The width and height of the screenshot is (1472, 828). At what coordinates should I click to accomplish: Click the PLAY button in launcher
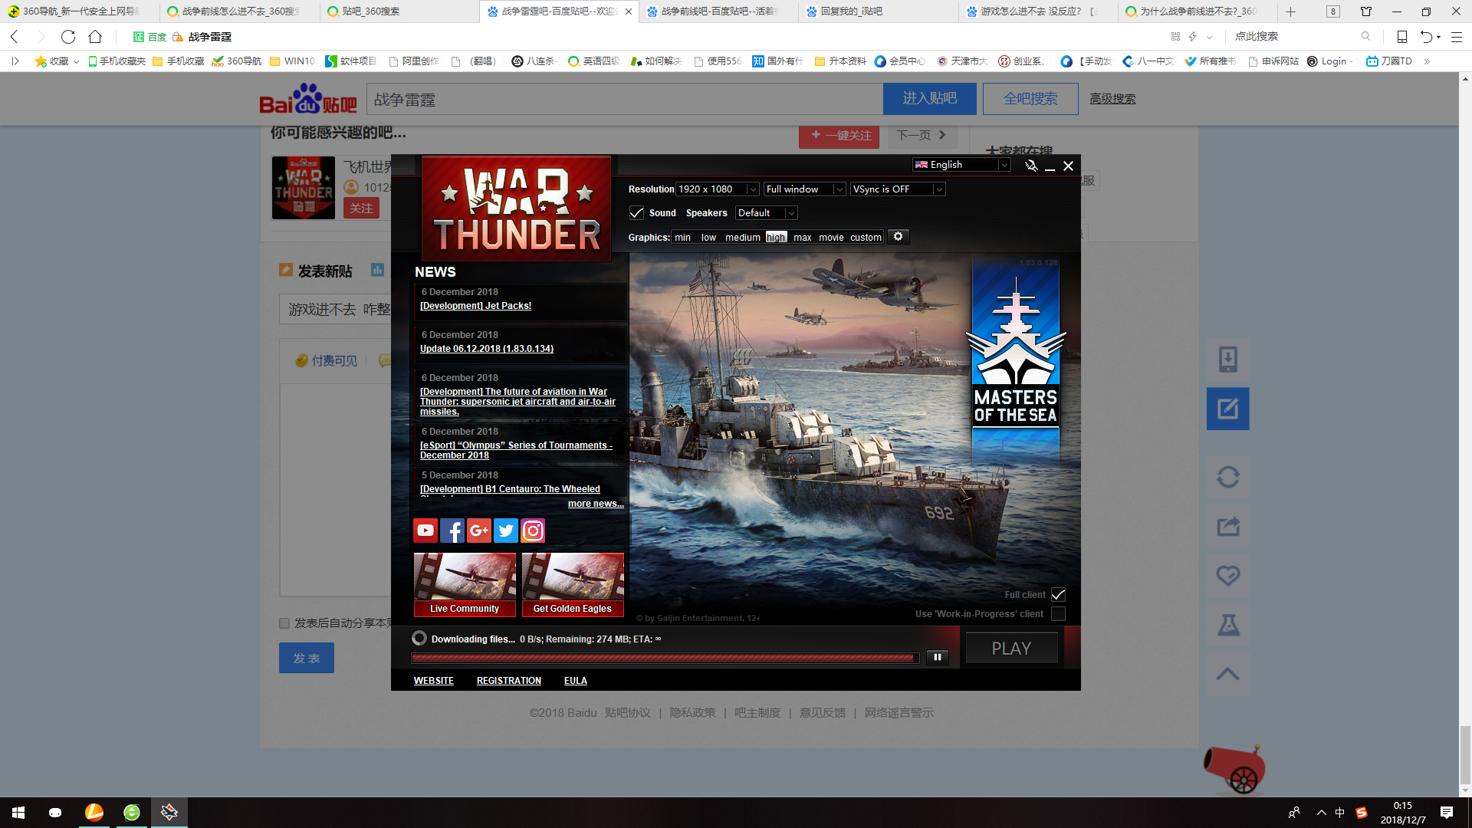(1011, 649)
